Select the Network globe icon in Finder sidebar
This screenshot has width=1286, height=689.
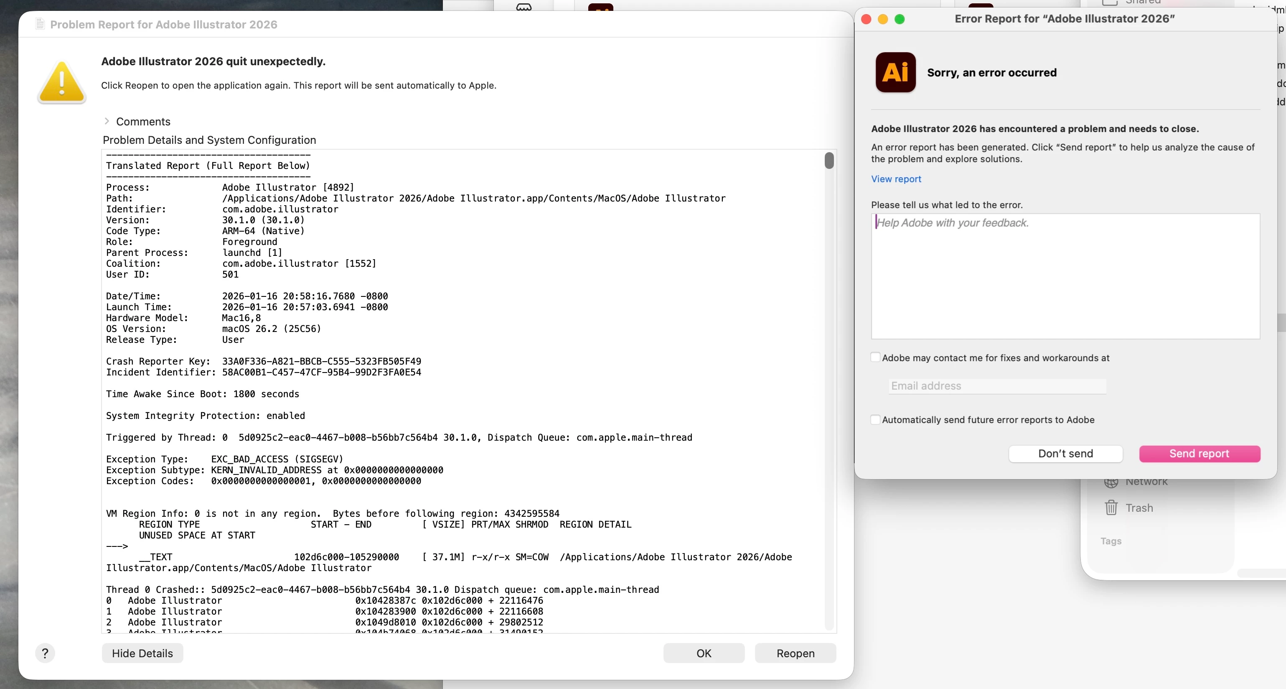coord(1111,482)
